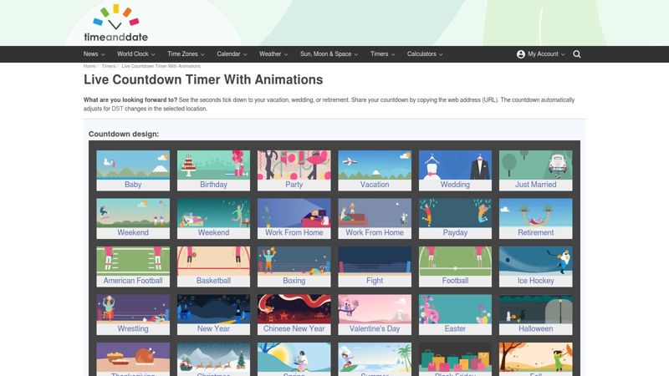Expand the News dropdown menu
Image resolution: width=669 pixels, height=376 pixels.
click(94, 54)
